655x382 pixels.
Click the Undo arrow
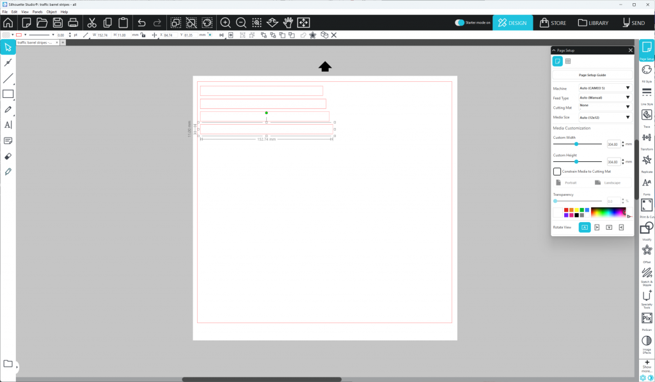[141, 22]
